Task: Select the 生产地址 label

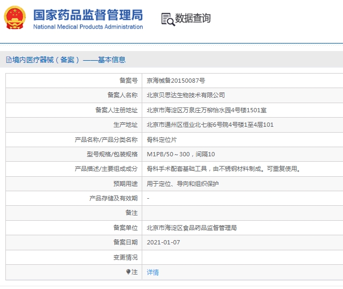Action: coord(126,125)
